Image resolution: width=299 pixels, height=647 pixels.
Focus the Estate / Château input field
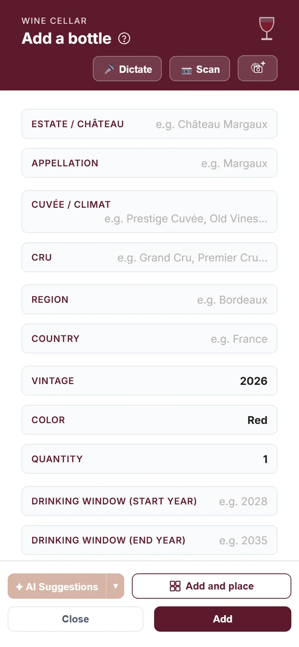point(149,124)
